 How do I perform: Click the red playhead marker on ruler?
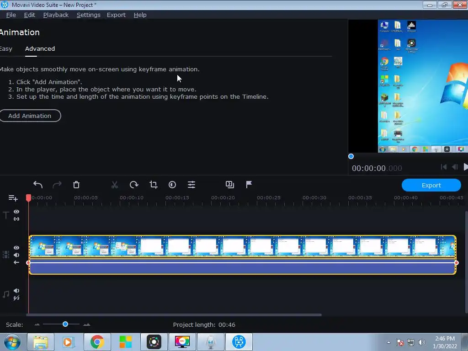28,198
